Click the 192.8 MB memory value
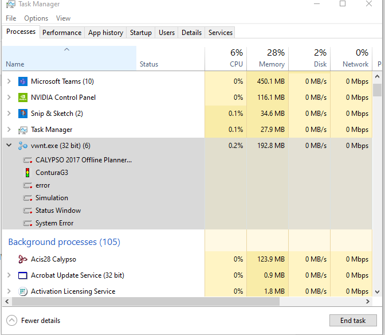This screenshot has width=385, height=335. coord(271,146)
